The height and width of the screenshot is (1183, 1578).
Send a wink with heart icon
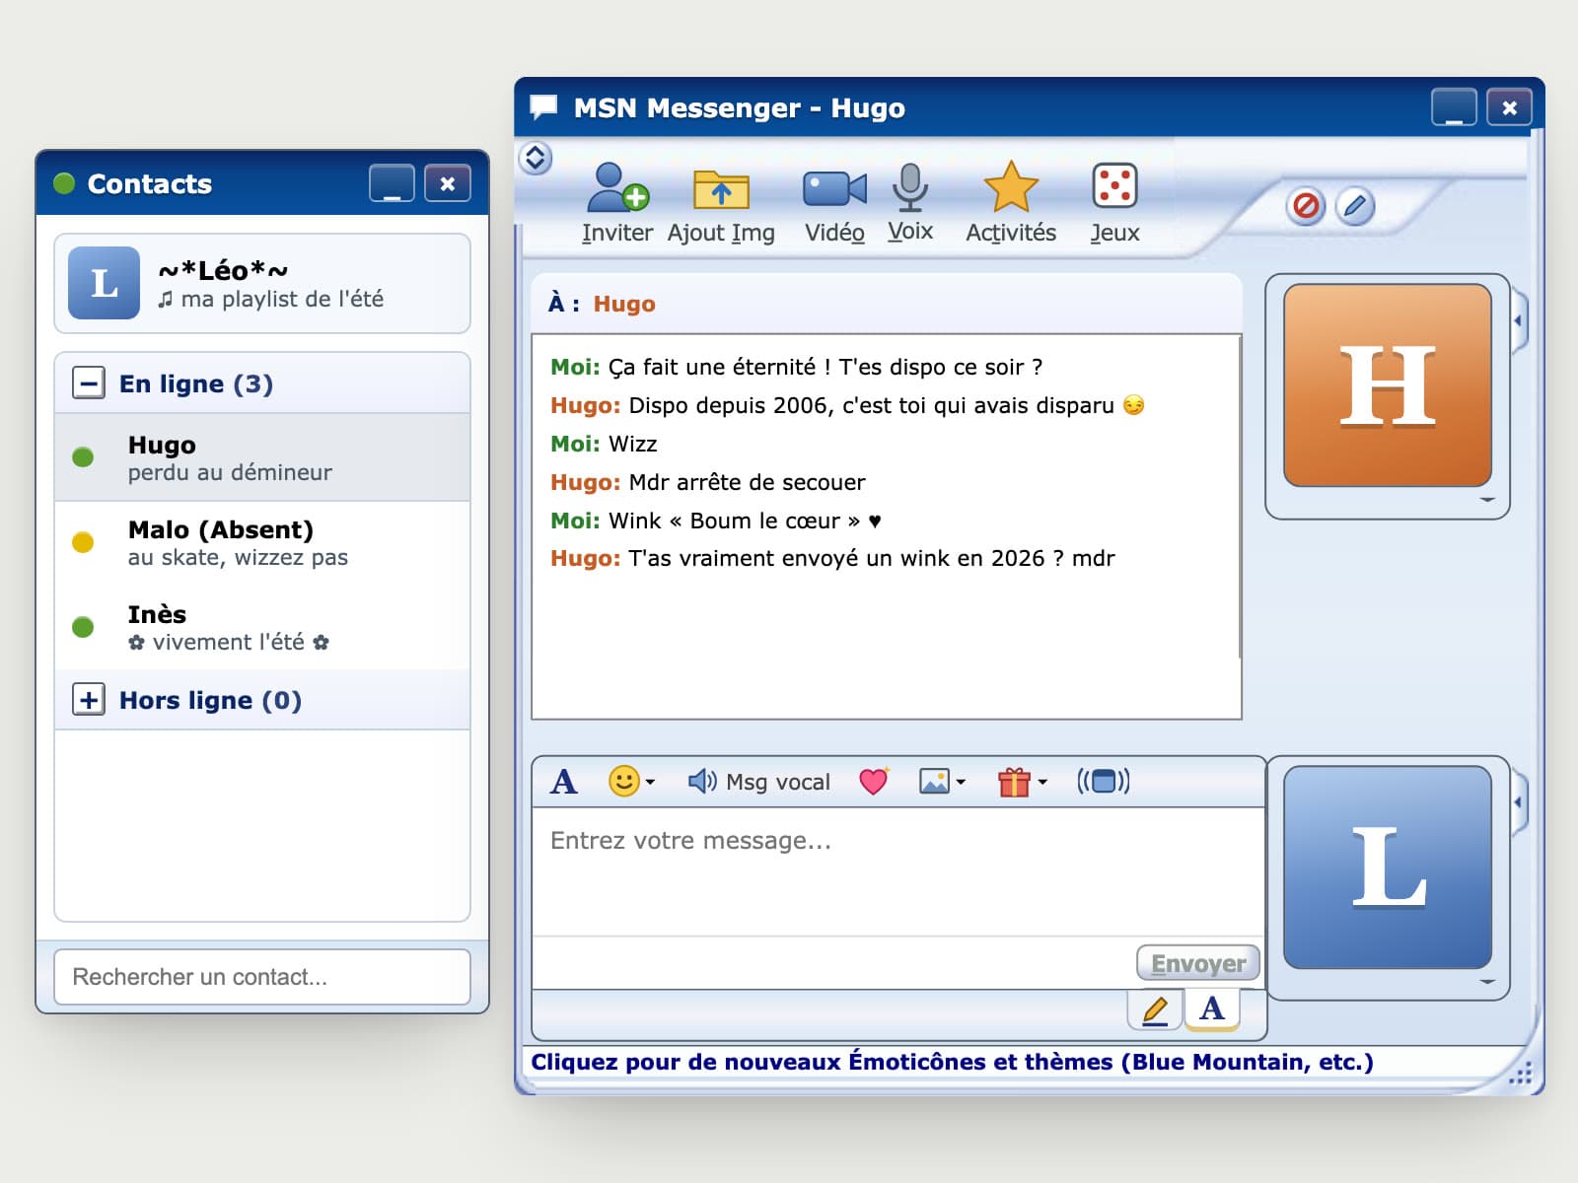[874, 781]
